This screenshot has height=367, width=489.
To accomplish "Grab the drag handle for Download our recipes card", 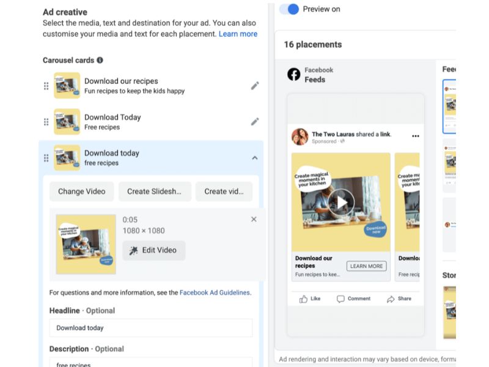I will 46,86.
